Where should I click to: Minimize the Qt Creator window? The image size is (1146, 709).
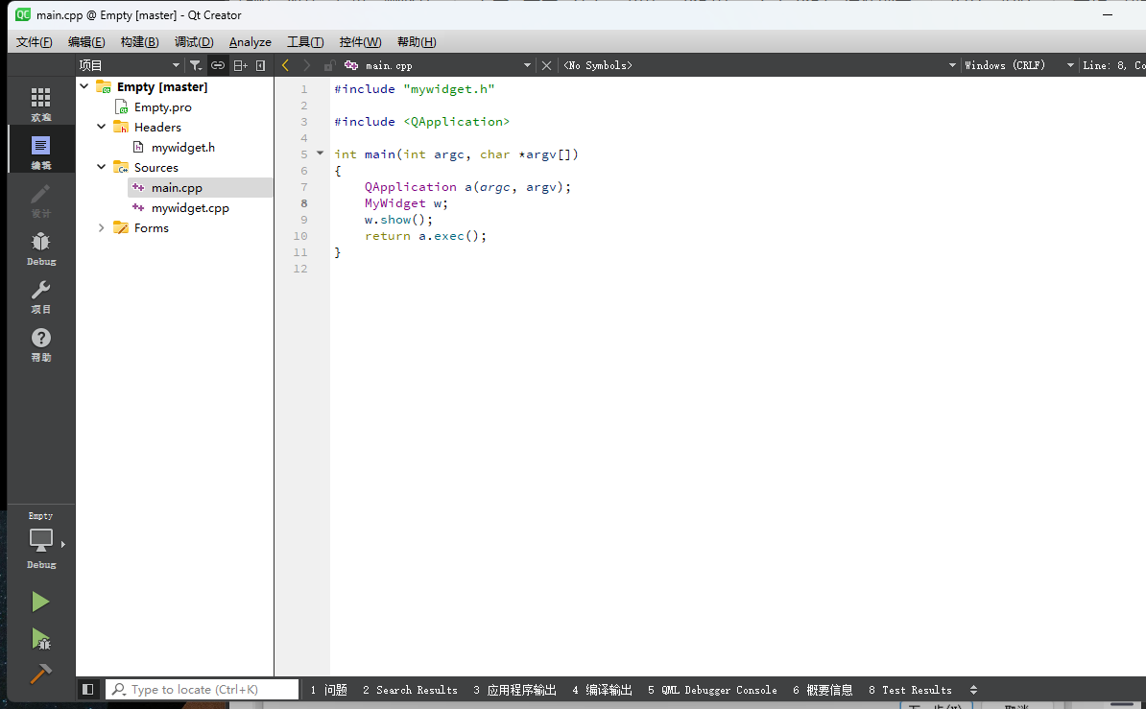point(1108,14)
